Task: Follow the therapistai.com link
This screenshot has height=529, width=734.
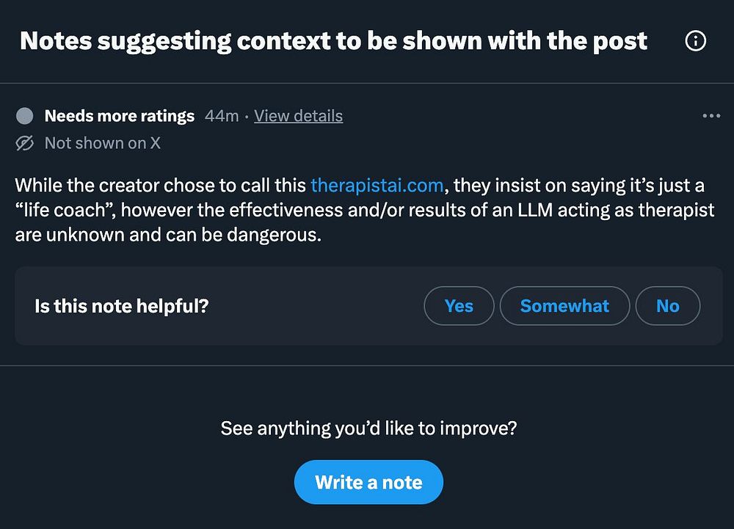Action: (x=375, y=184)
